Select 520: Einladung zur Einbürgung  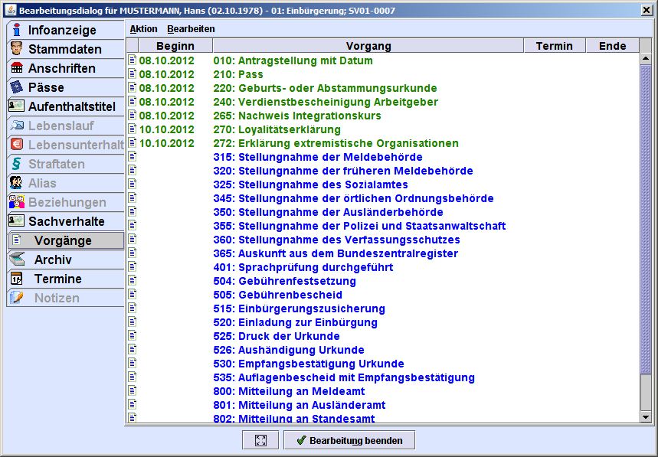296,322
